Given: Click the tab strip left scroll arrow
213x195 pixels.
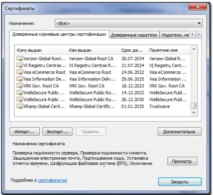Looking at the screenshot, I should [x=193, y=34].
